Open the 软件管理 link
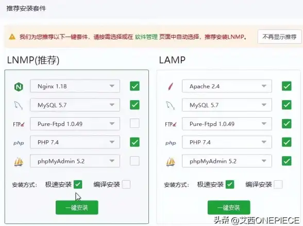This screenshot has width=303, height=226. pyautogui.click(x=146, y=36)
